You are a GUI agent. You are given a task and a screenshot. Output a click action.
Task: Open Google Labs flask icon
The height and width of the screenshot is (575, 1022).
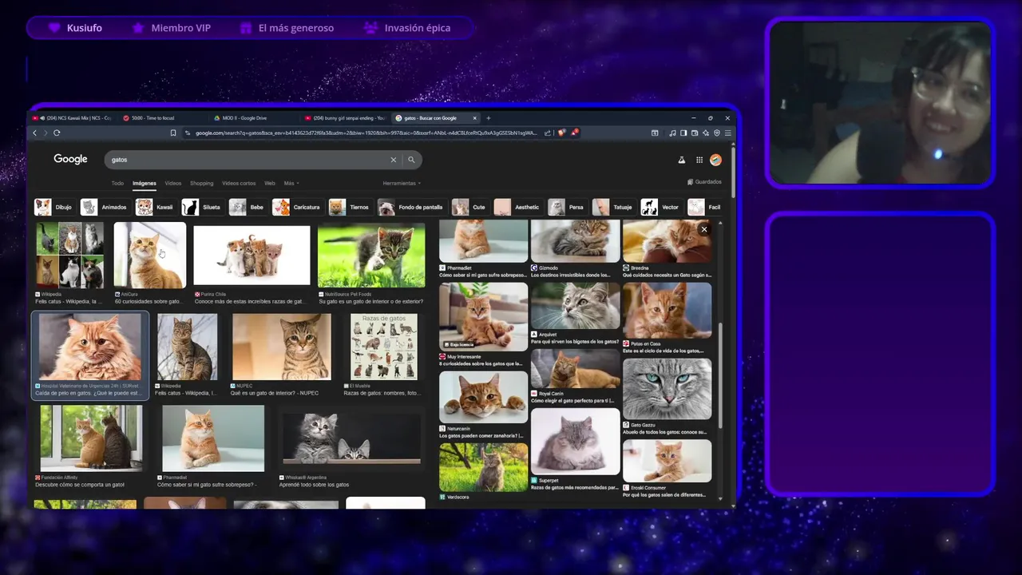tap(682, 160)
